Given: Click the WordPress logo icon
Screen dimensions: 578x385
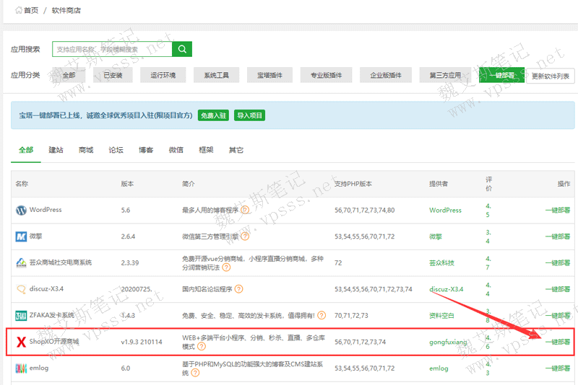Looking at the screenshot, I should (21, 211).
